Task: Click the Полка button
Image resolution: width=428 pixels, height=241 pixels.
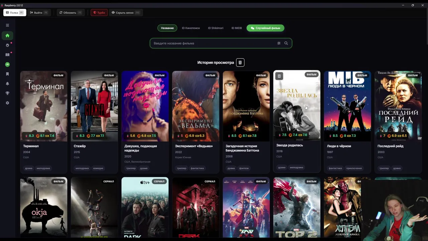Action: [15, 13]
